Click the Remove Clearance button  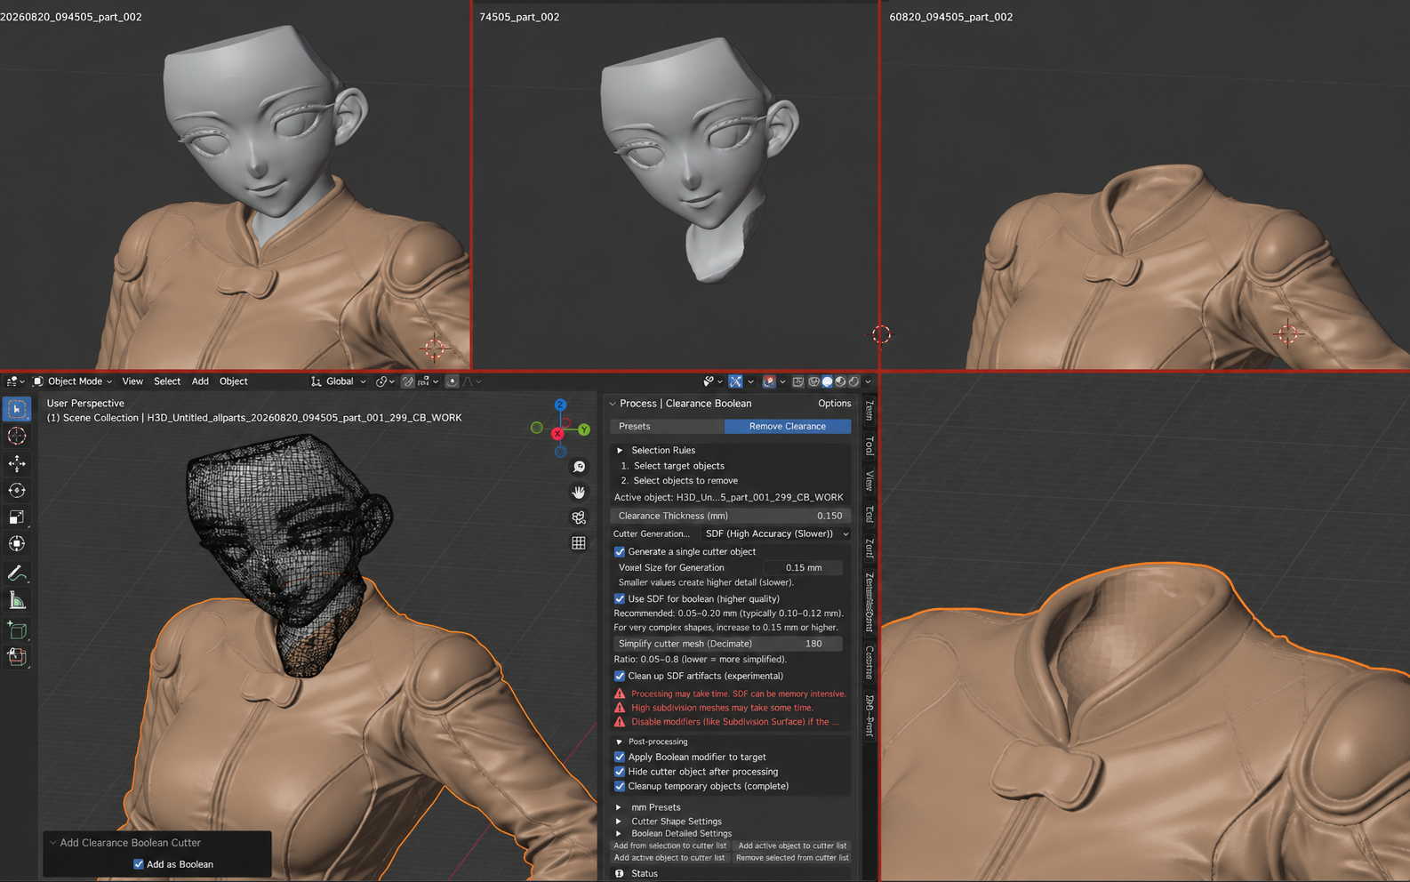[788, 427]
